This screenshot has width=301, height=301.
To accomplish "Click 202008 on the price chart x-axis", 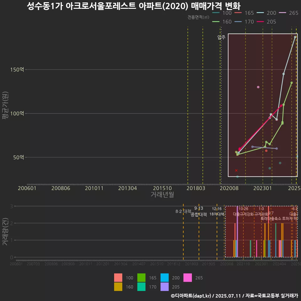I will [x=229, y=188].
